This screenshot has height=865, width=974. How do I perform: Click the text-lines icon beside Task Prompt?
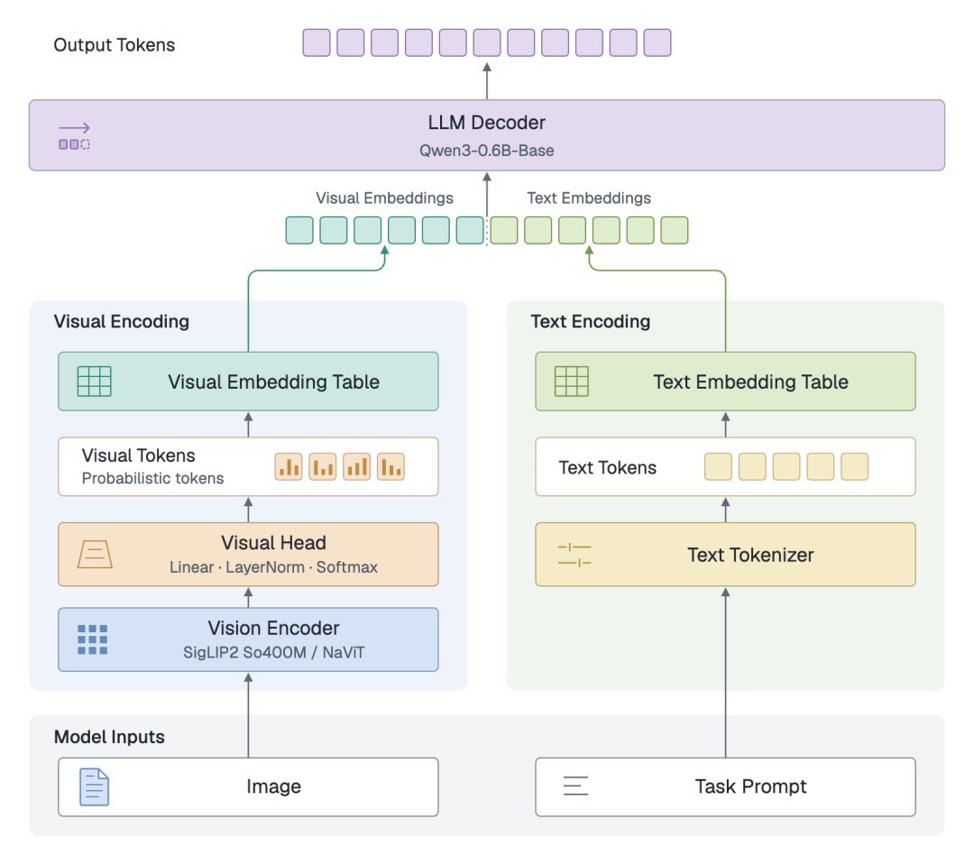[x=575, y=787]
